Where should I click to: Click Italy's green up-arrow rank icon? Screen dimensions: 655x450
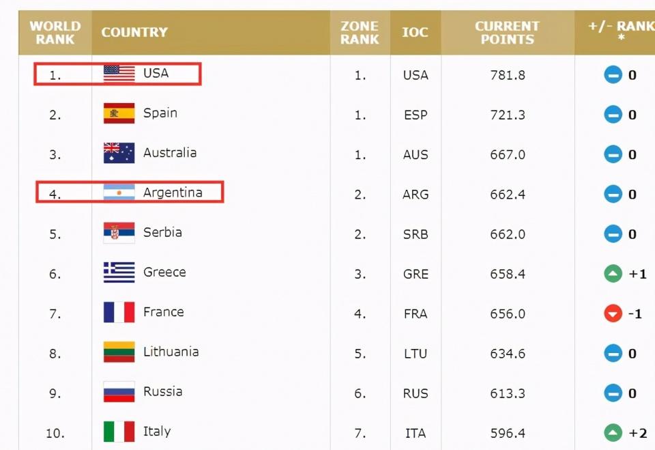click(613, 432)
